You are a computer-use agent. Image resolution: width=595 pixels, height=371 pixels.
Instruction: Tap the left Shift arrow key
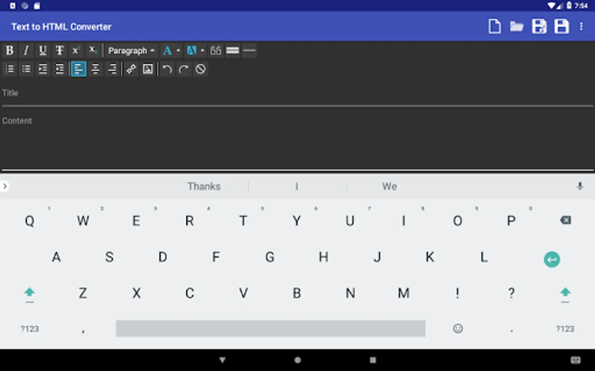(29, 294)
